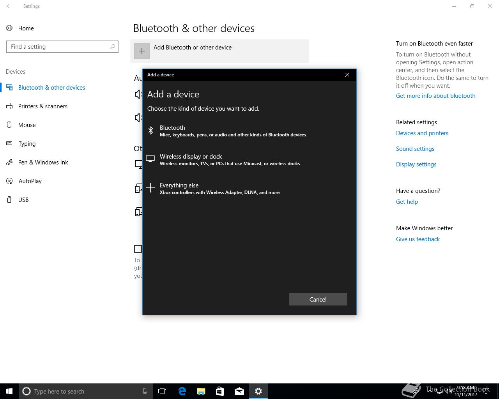Toggle the partially hidden checkbox behind dialog
The height and width of the screenshot is (399, 499).
coord(138,249)
